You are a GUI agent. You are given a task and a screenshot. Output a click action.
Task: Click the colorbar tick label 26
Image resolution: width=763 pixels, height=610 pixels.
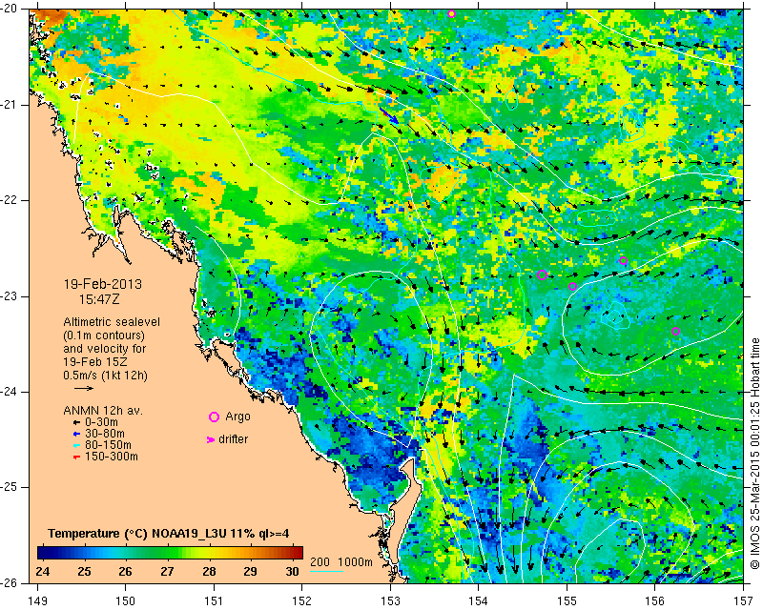tap(126, 571)
